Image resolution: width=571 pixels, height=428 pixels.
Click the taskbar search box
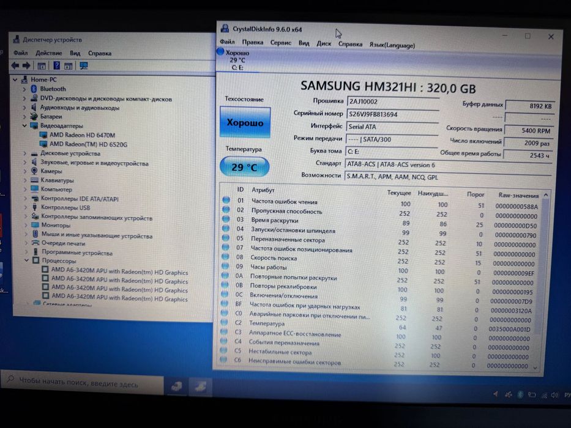click(x=82, y=383)
